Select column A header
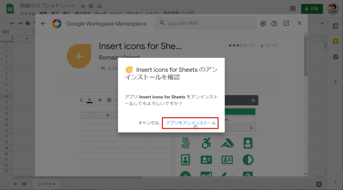This screenshot has height=190, width=343. click(x=27, y=39)
